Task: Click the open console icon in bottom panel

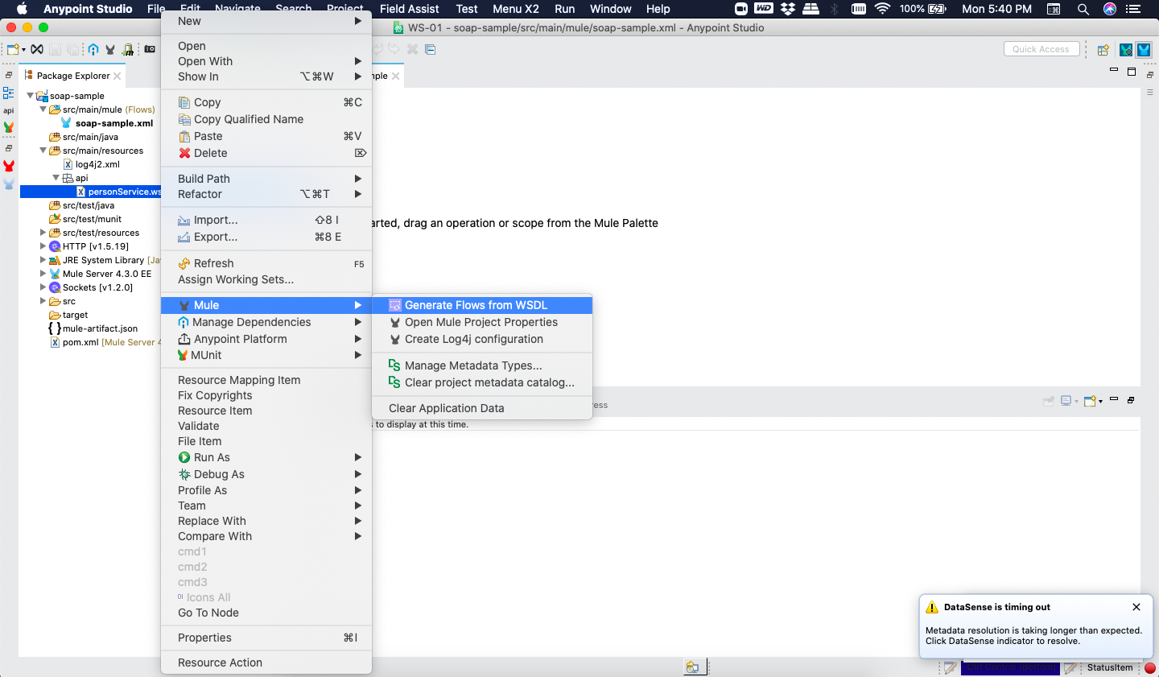Action: [x=1091, y=401]
